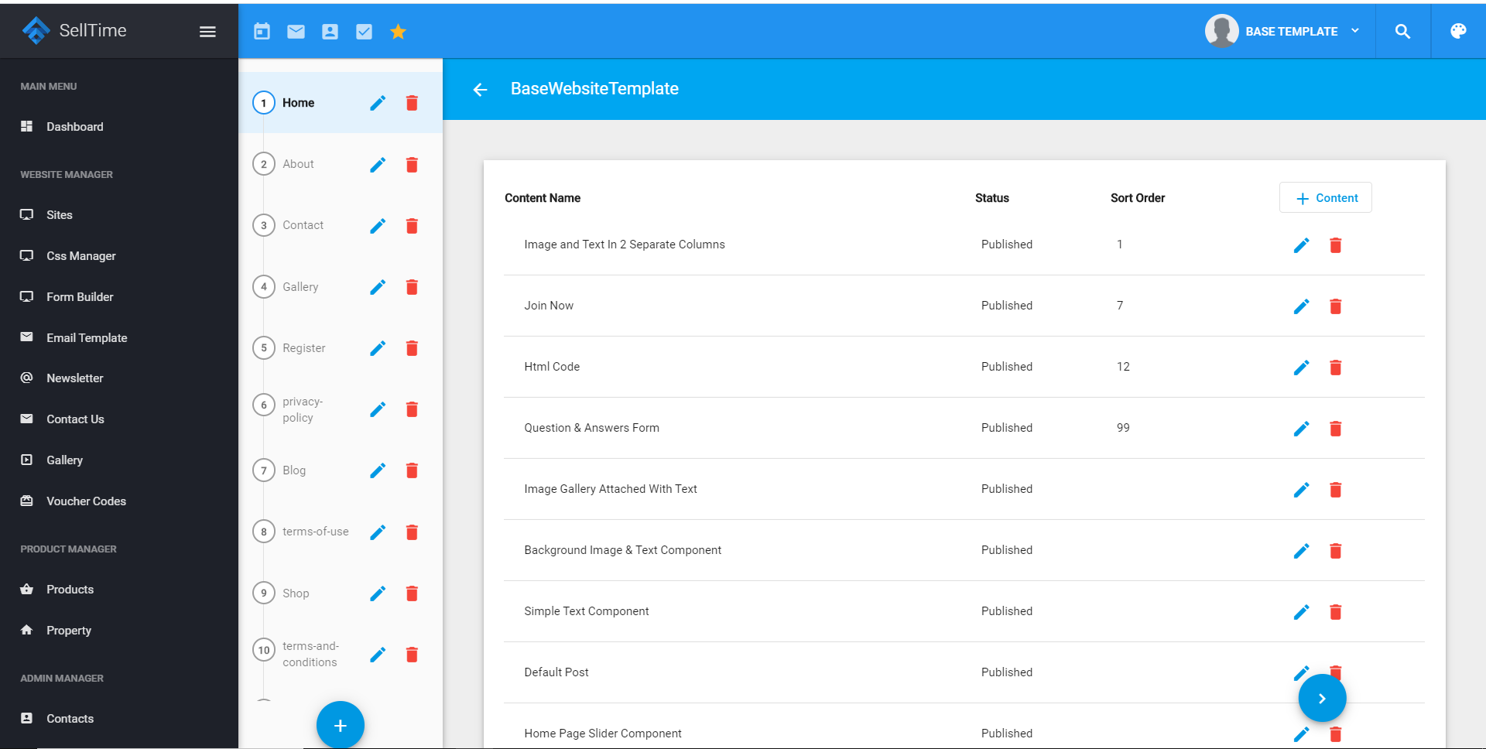Image resolution: width=1486 pixels, height=749 pixels.
Task: Click the Sort Order column header
Action: tap(1137, 198)
